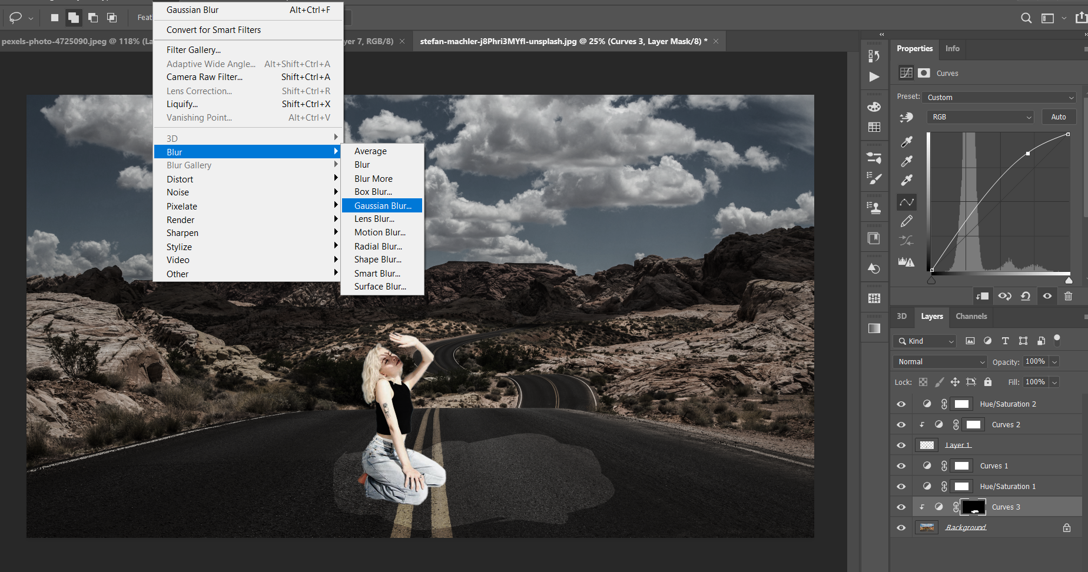Screen dimensions: 1088x572
Task: Open the Normal blend mode dropdown
Action: [x=940, y=361]
